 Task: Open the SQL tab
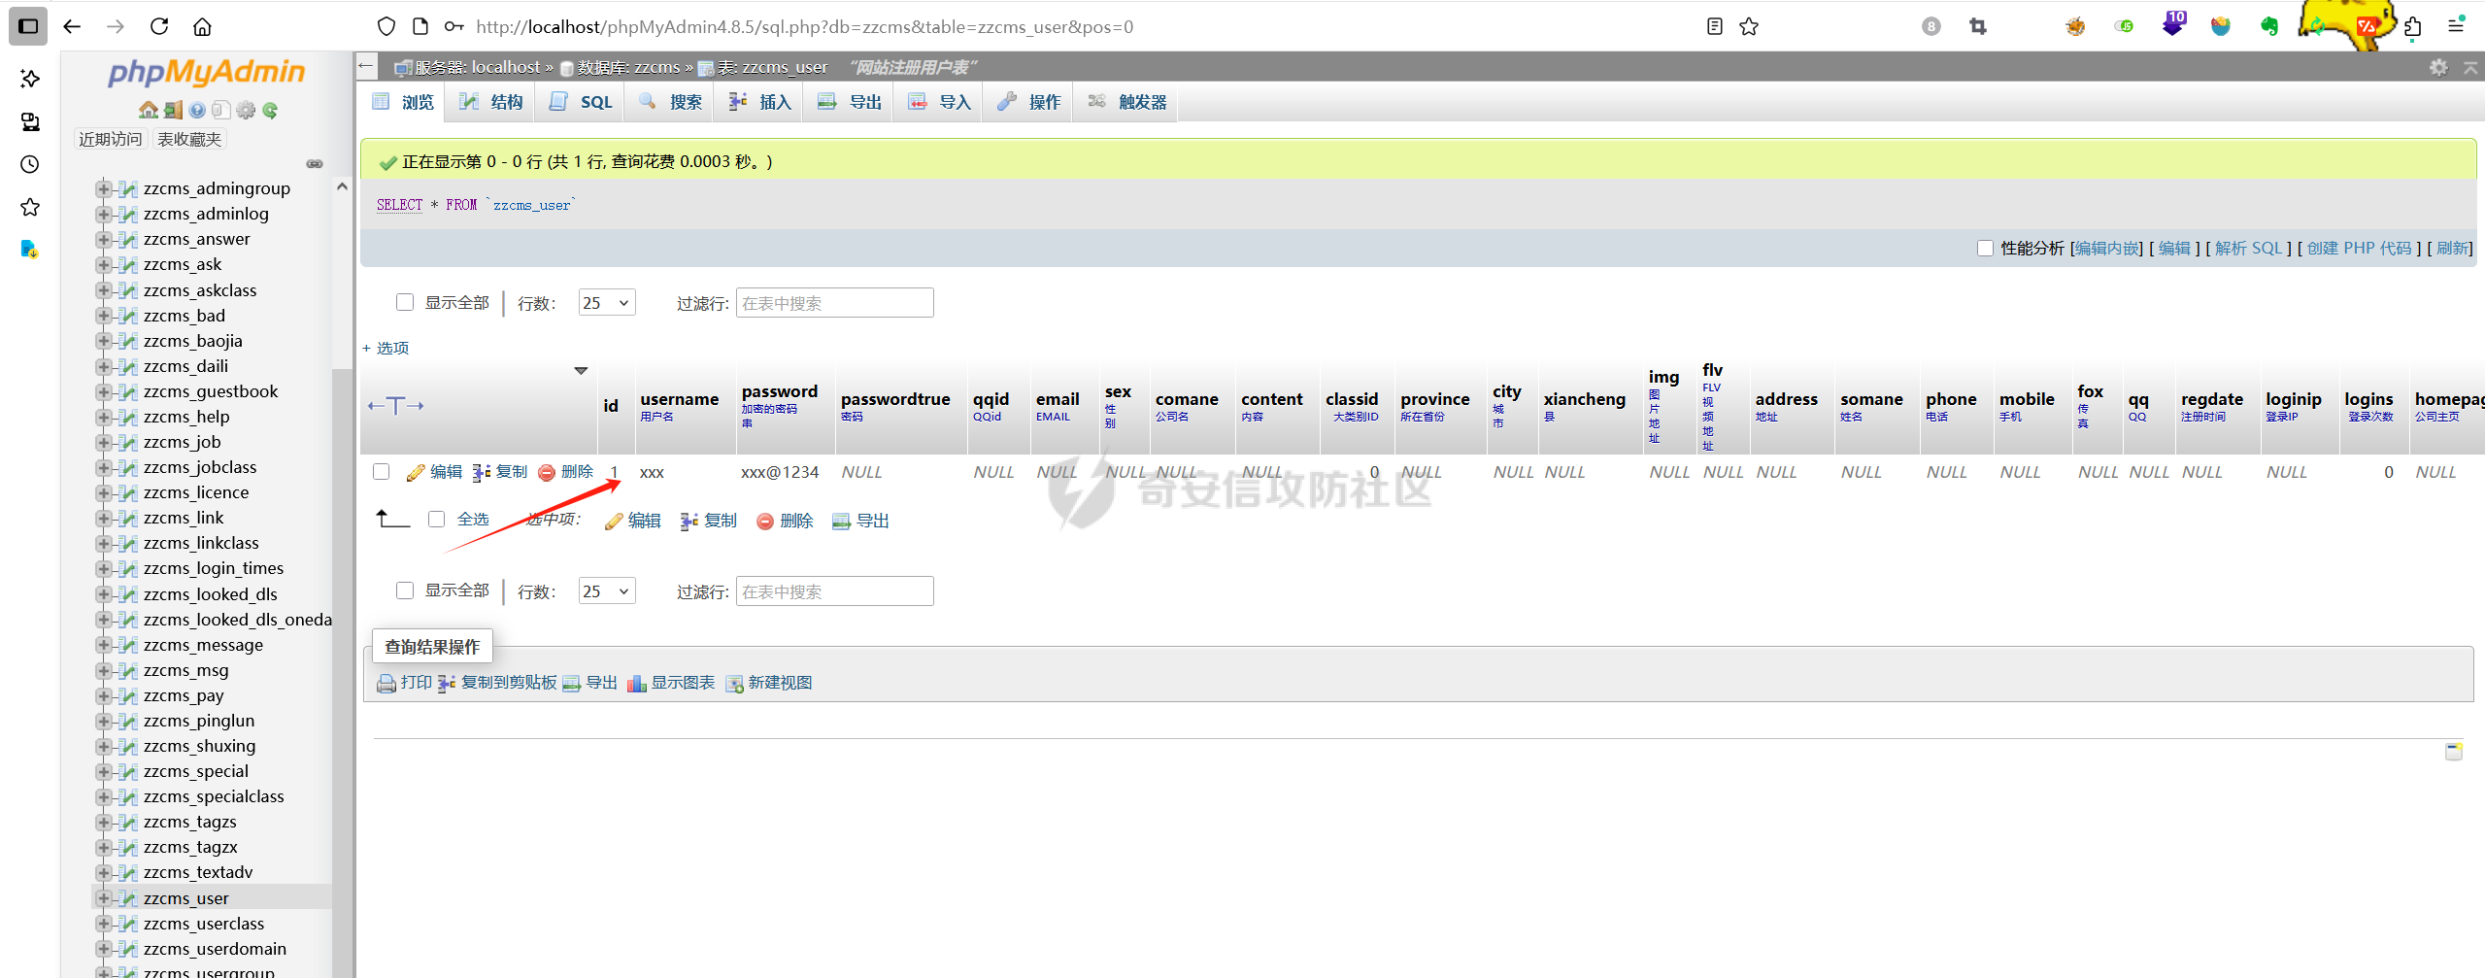point(581,102)
